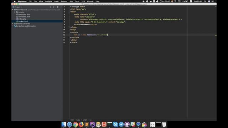The height and width of the screenshot is (128, 228).
Task: Open the File menu
Action: (30, 1)
